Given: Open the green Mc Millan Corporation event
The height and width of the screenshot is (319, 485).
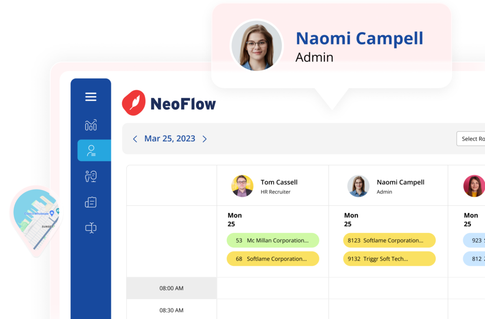Looking at the screenshot, I should pos(273,240).
